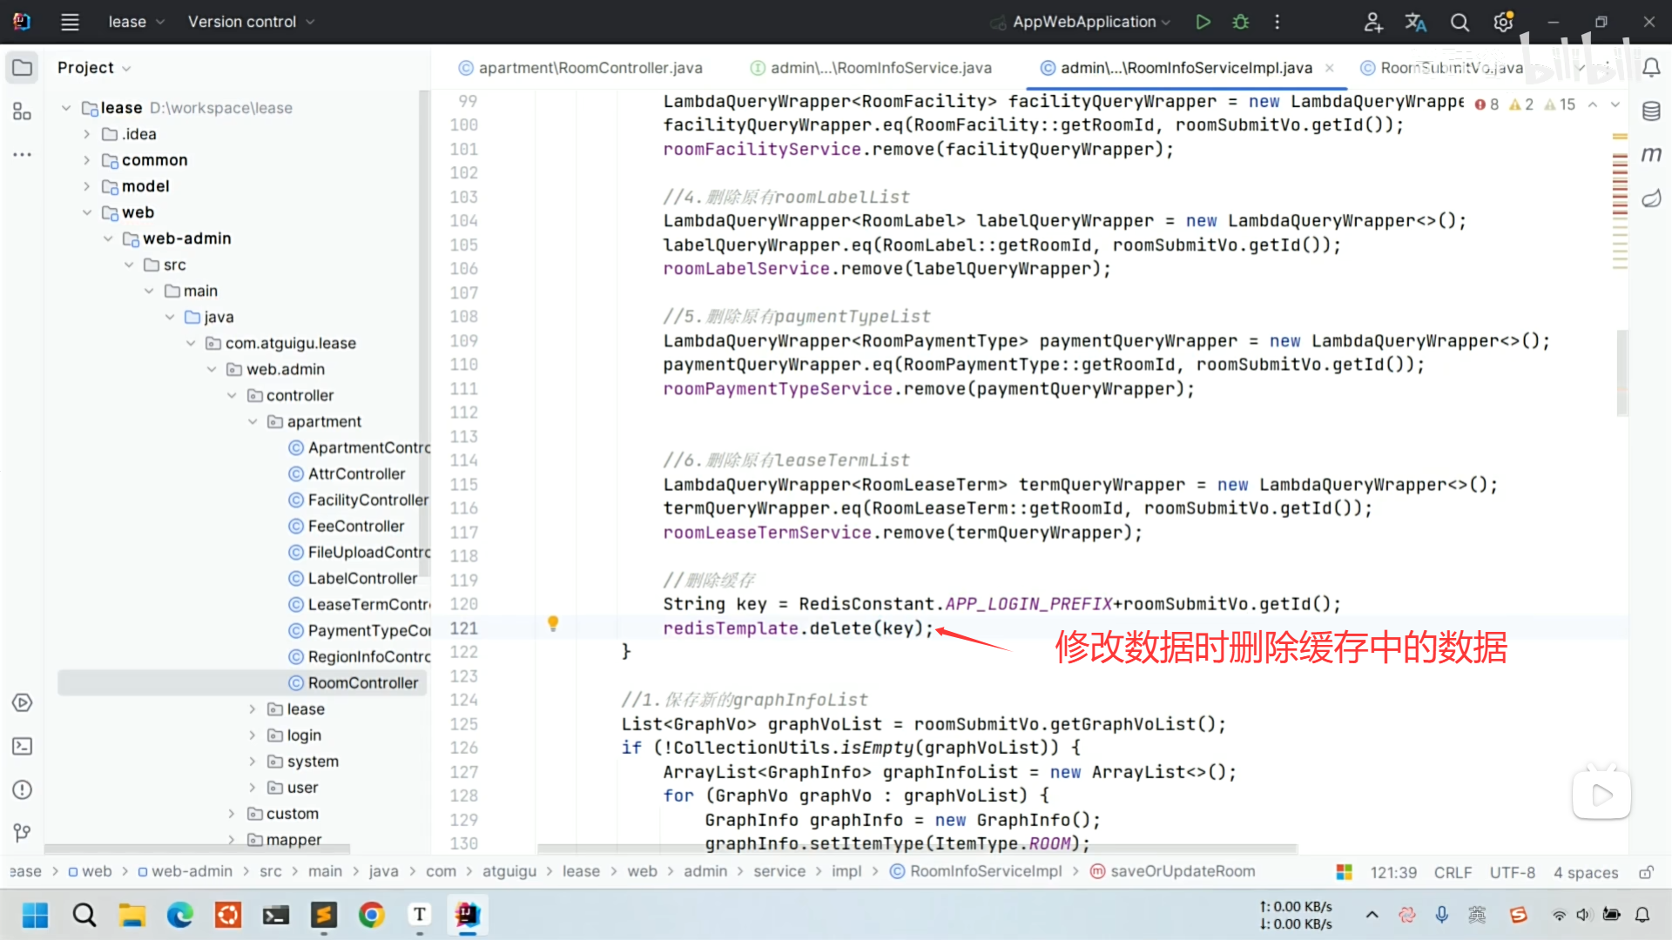Click the saveOrUpdateRoom breadcrumb
The height and width of the screenshot is (940, 1672).
click(x=1182, y=871)
